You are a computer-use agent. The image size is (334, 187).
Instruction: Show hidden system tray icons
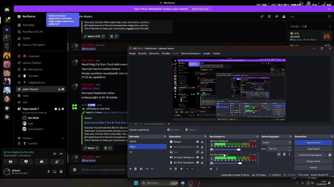[x=297, y=183]
